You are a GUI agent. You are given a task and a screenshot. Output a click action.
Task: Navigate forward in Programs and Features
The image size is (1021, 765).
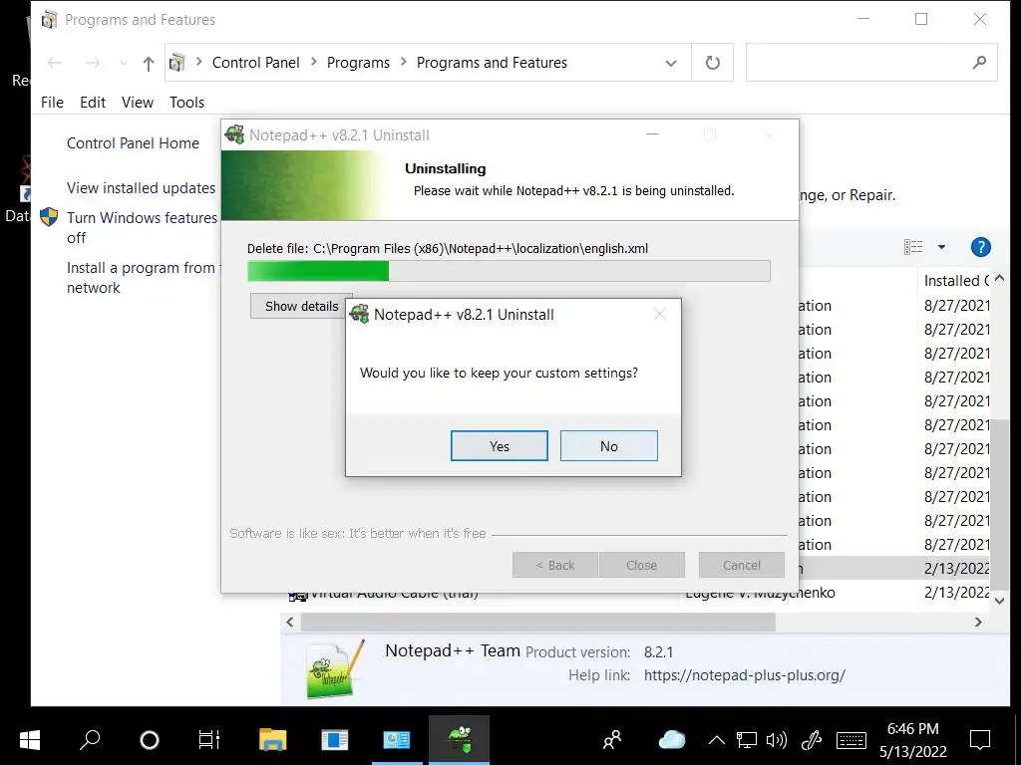pos(93,63)
